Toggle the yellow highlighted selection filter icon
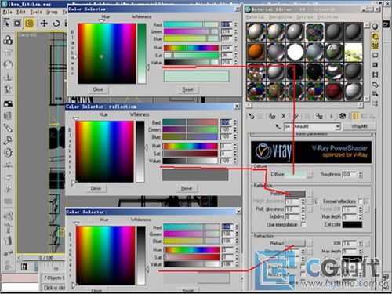The image size is (392, 294). click(29, 24)
